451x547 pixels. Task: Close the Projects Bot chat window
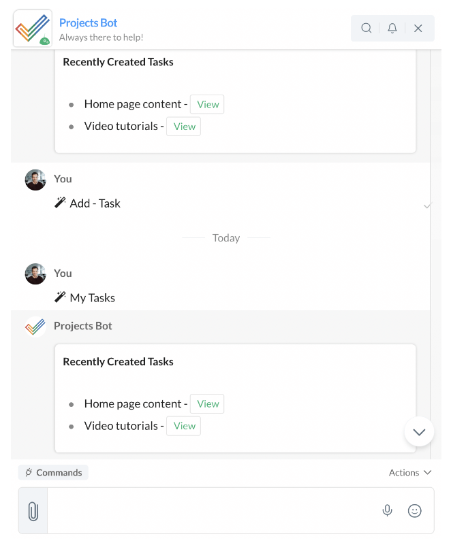418,28
